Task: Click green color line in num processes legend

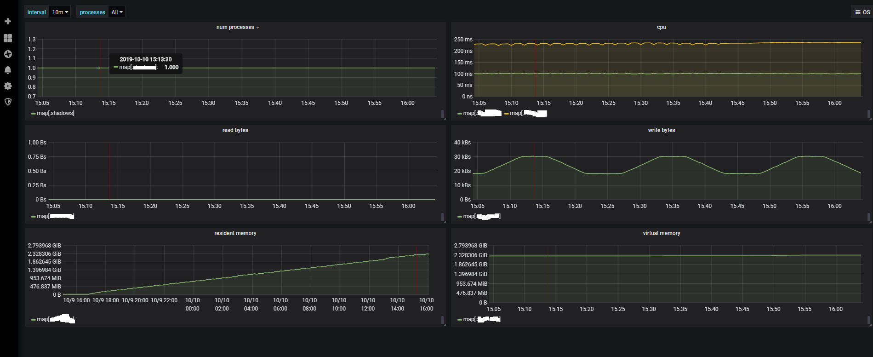Action: click(x=34, y=114)
